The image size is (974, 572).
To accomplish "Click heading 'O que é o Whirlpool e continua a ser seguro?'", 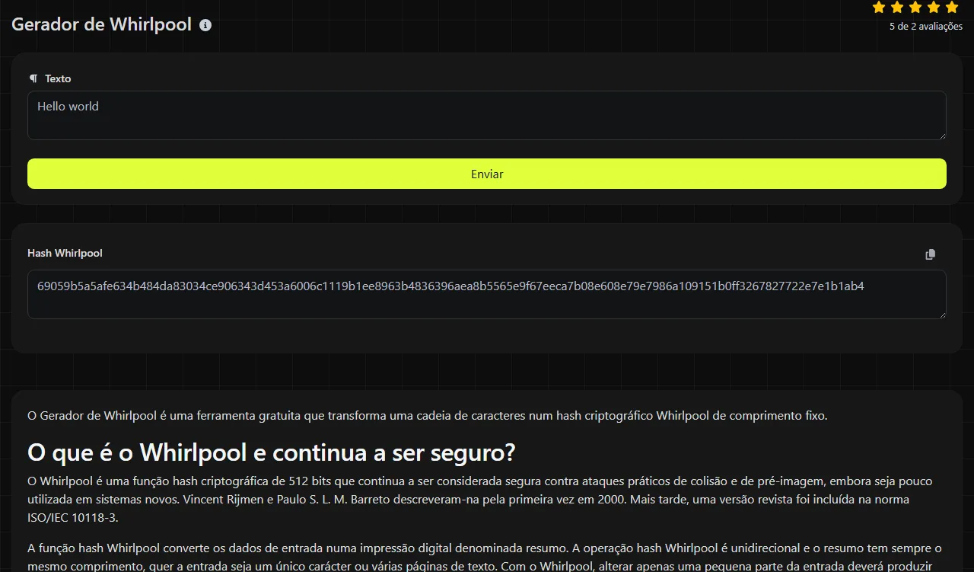I will click(272, 452).
